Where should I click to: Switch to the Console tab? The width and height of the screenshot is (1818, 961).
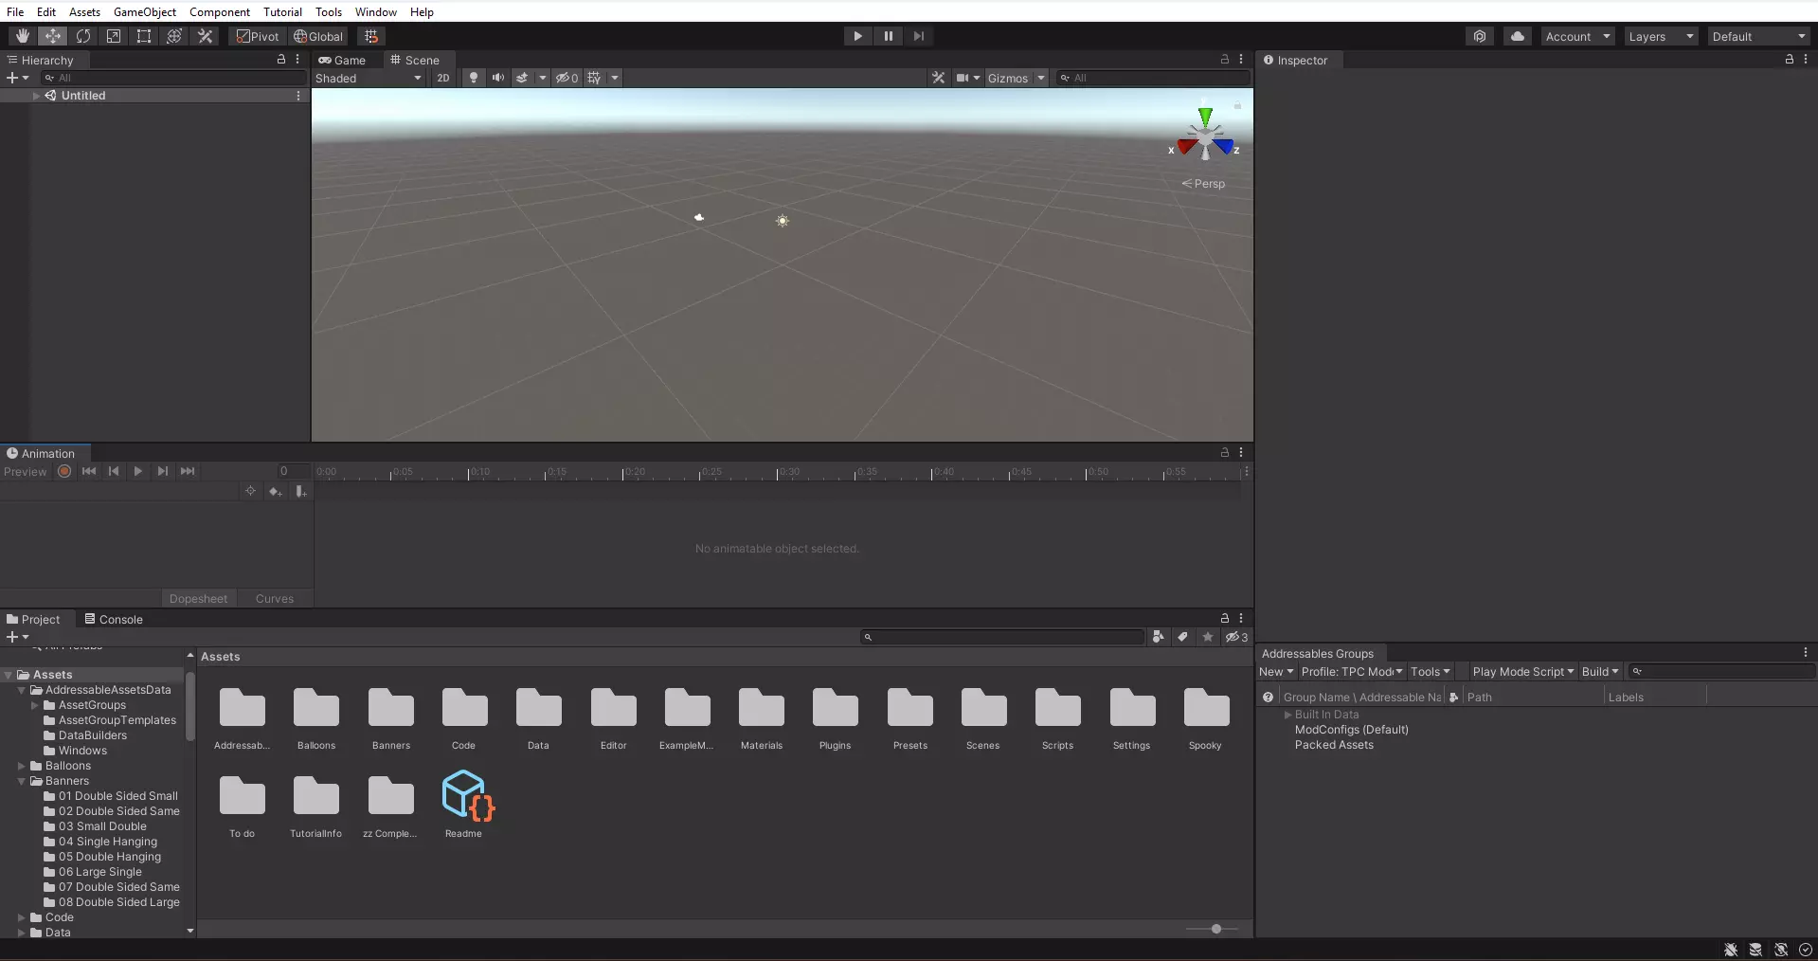(x=114, y=619)
